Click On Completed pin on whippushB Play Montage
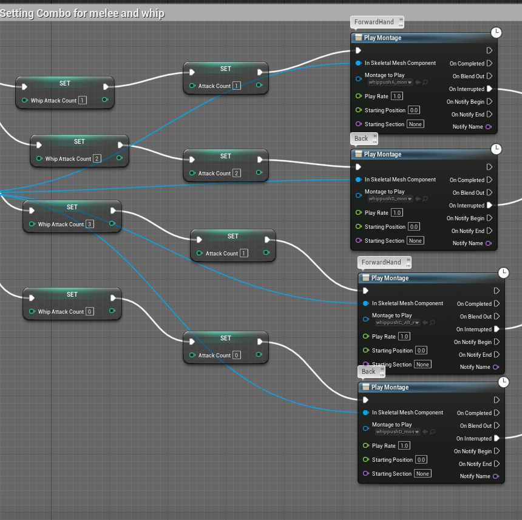The height and width of the screenshot is (520, 522). tap(489, 180)
